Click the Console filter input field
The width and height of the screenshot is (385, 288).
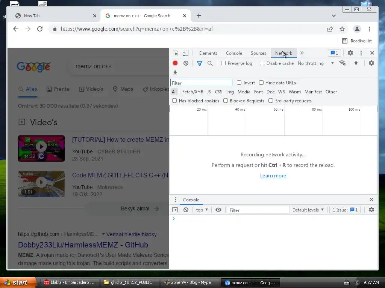(x=258, y=210)
